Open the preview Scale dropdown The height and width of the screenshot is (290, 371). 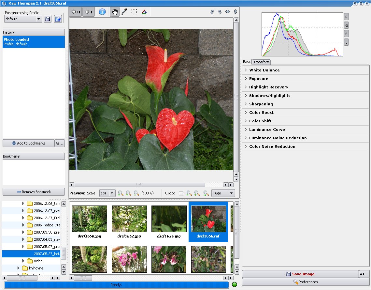point(107,193)
